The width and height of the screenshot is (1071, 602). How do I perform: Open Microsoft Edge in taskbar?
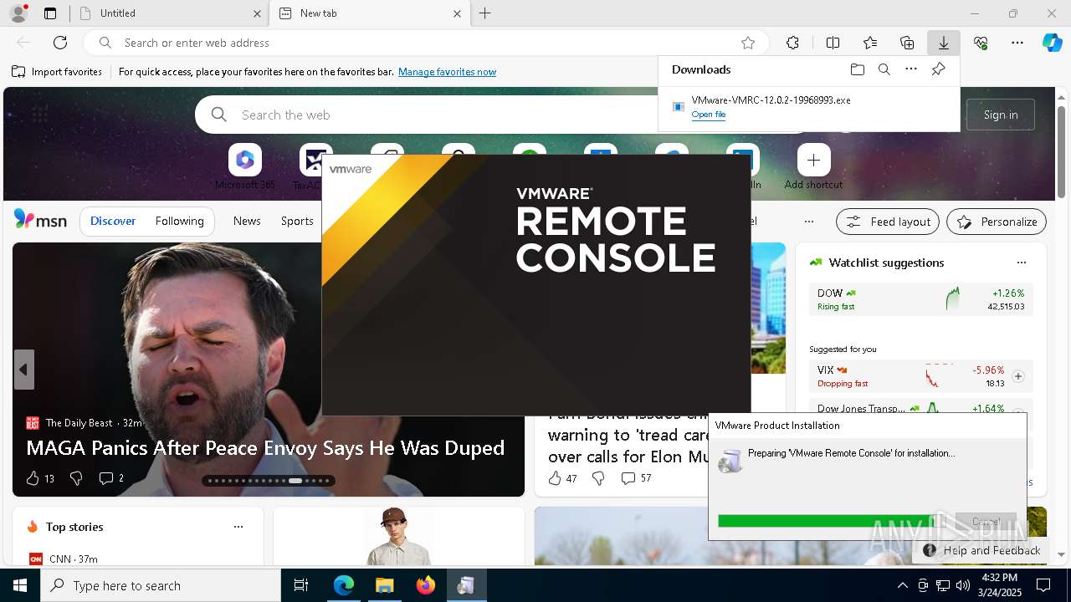(x=344, y=585)
